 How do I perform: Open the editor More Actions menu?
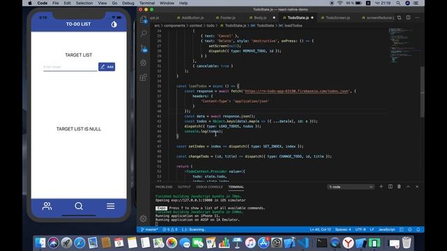417,17
